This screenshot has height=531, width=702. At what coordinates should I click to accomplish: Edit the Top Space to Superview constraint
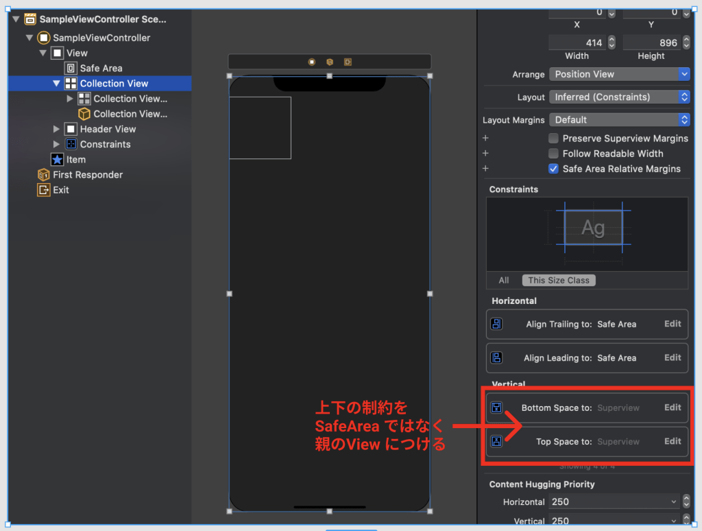pyautogui.click(x=673, y=441)
